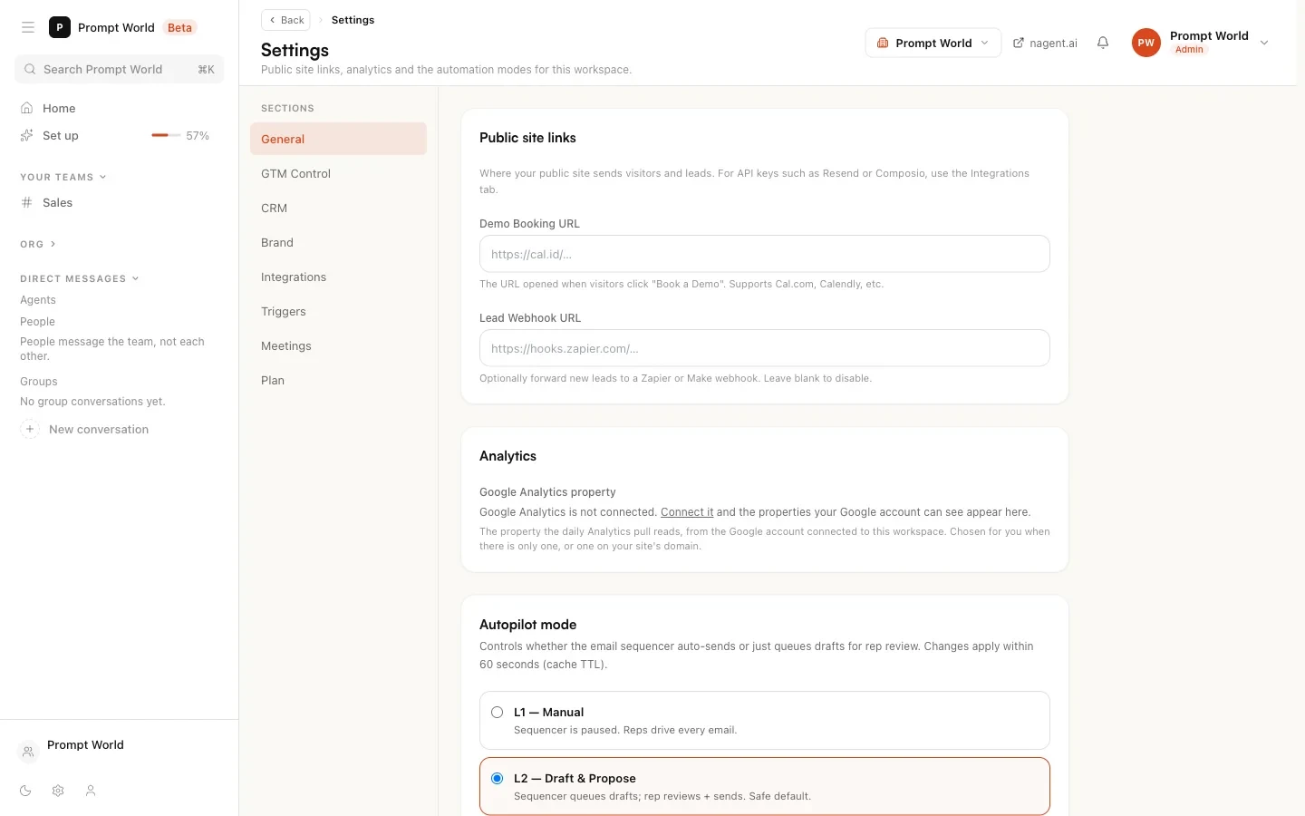Image resolution: width=1305 pixels, height=816 pixels.
Task: Click the team avatar icon beside Prompt World footer
Action: (28, 752)
